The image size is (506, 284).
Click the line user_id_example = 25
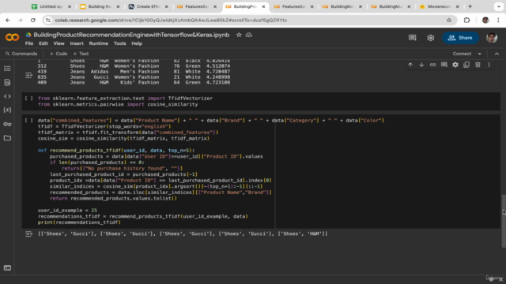[x=67, y=211]
